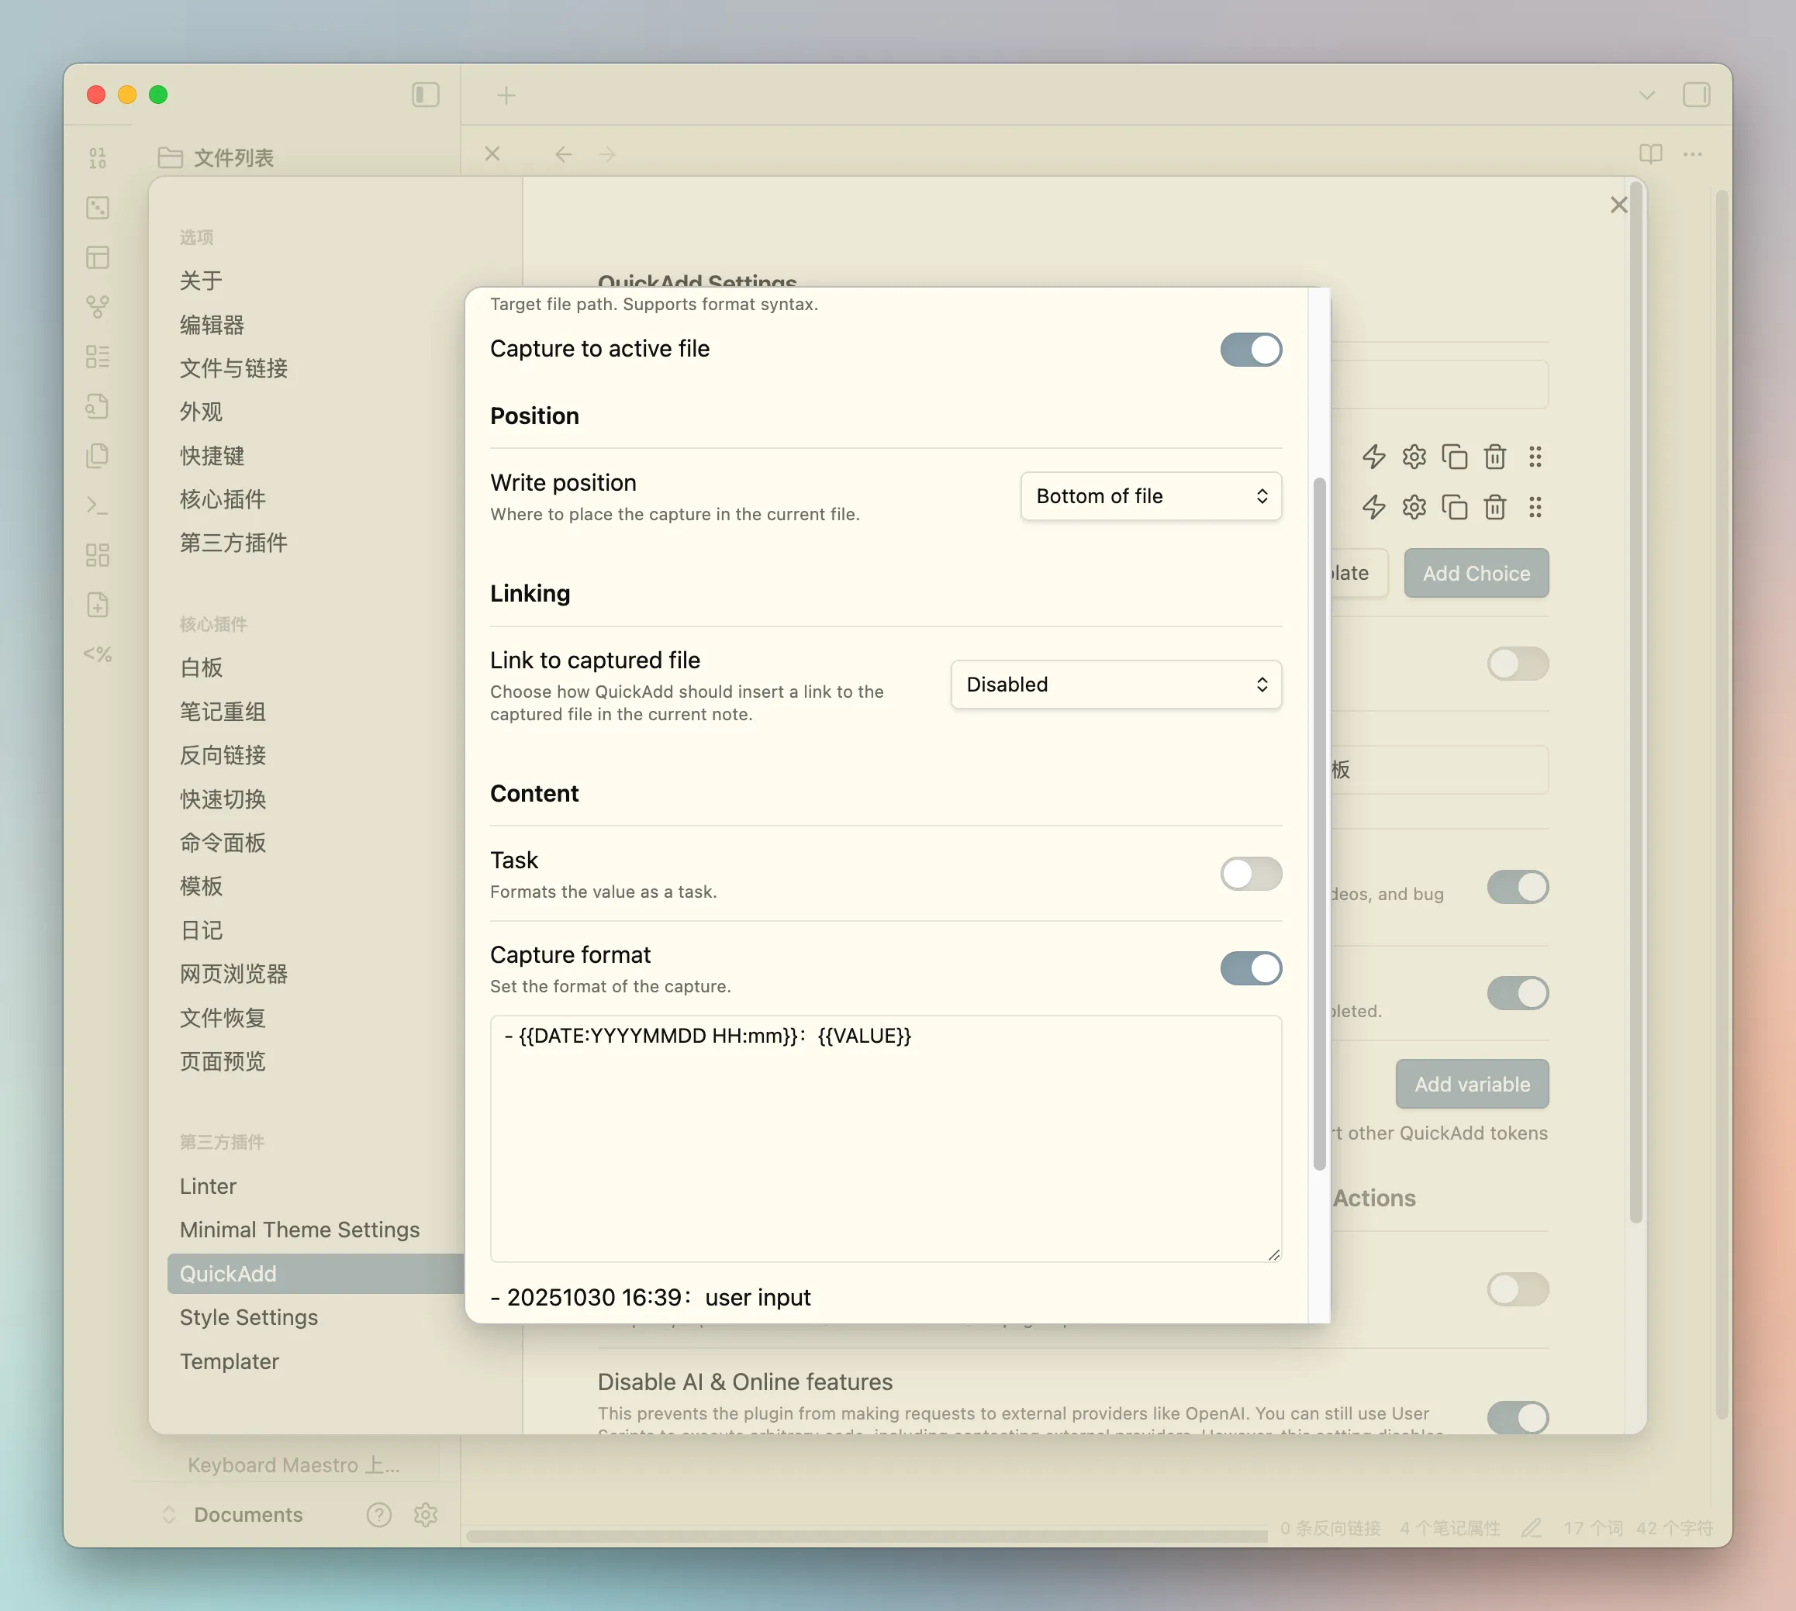
Task: Click the trash delete icon in second choice row
Action: pyautogui.click(x=1494, y=507)
